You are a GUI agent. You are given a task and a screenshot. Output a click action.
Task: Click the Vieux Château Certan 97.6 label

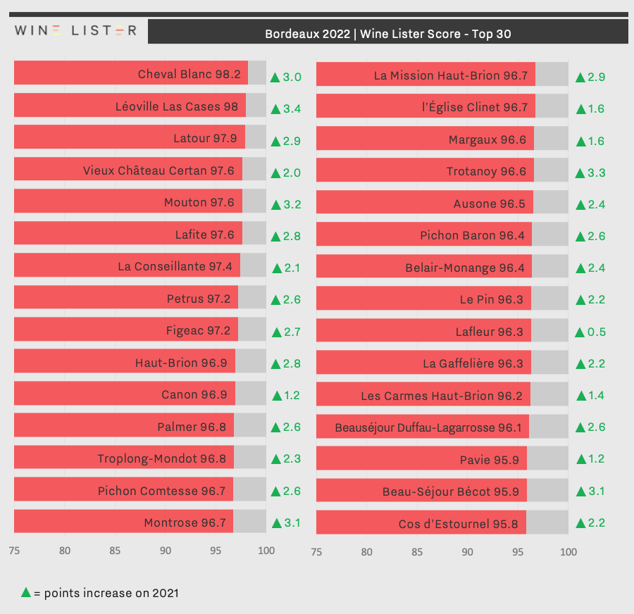(158, 170)
